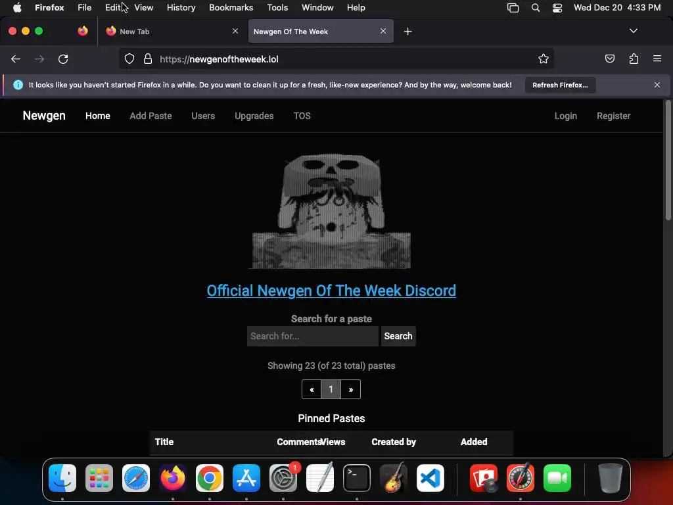Image resolution: width=673 pixels, height=505 pixels.
Task: Open Terminal from the dock
Action: point(357,478)
